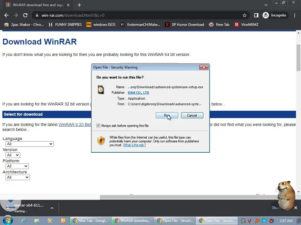Click the security shield warning icon

[x=101, y=141]
